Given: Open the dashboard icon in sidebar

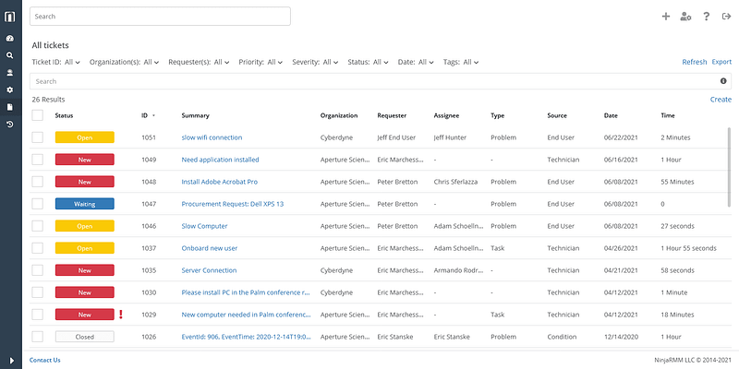Looking at the screenshot, I should [x=10, y=38].
